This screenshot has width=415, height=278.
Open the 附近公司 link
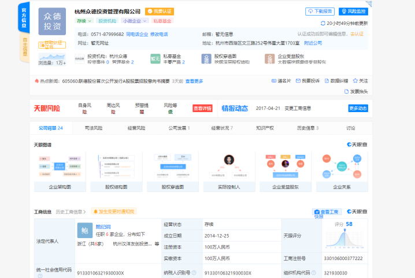[x=313, y=43]
